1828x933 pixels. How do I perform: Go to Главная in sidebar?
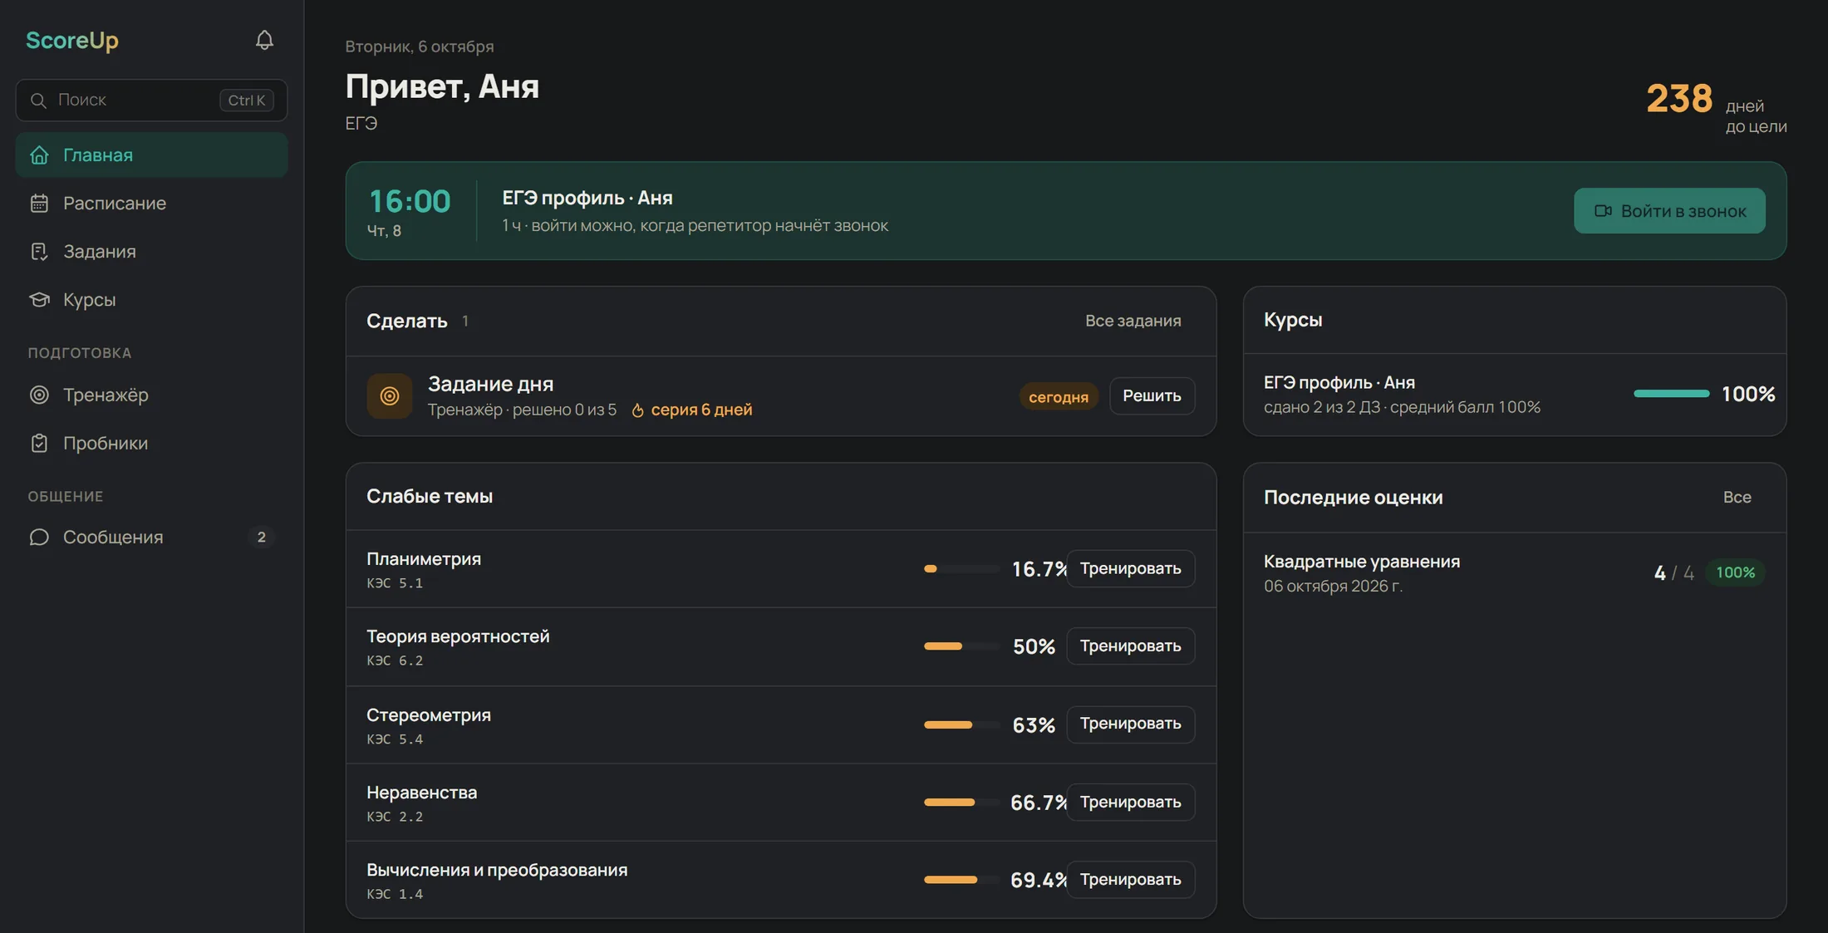[152, 155]
